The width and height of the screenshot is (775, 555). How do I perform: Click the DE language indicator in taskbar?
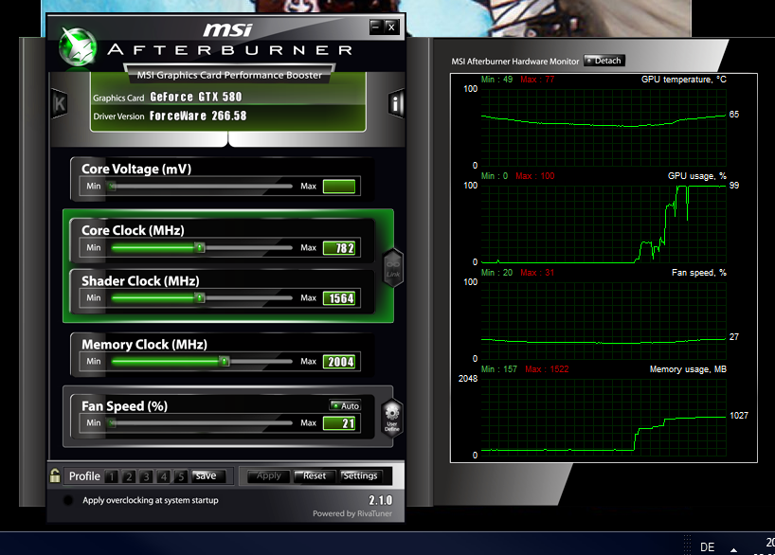coord(708,547)
